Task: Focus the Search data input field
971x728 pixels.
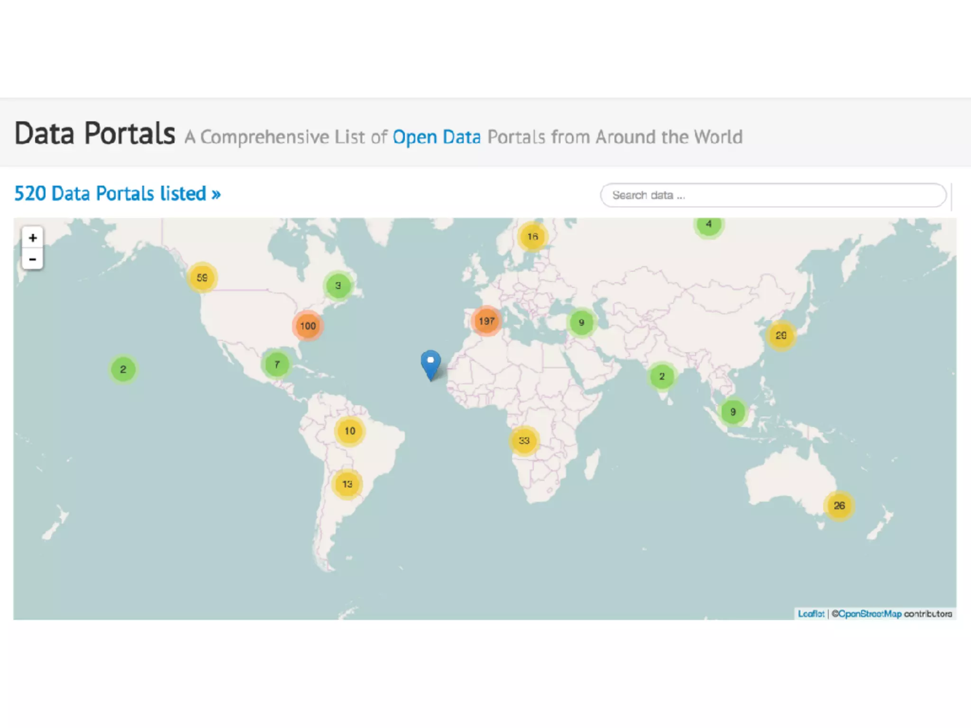Action: [x=773, y=195]
